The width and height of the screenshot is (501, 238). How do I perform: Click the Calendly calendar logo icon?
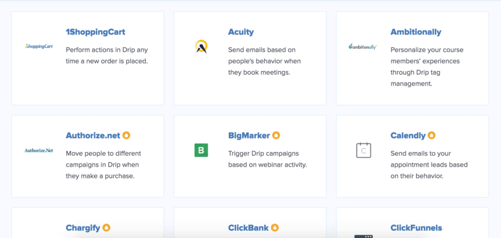coord(364,150)
